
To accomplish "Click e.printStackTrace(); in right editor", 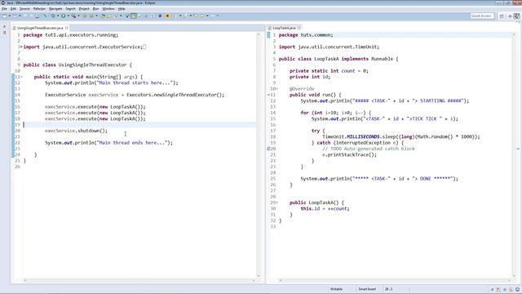I will tap(350, 154).
